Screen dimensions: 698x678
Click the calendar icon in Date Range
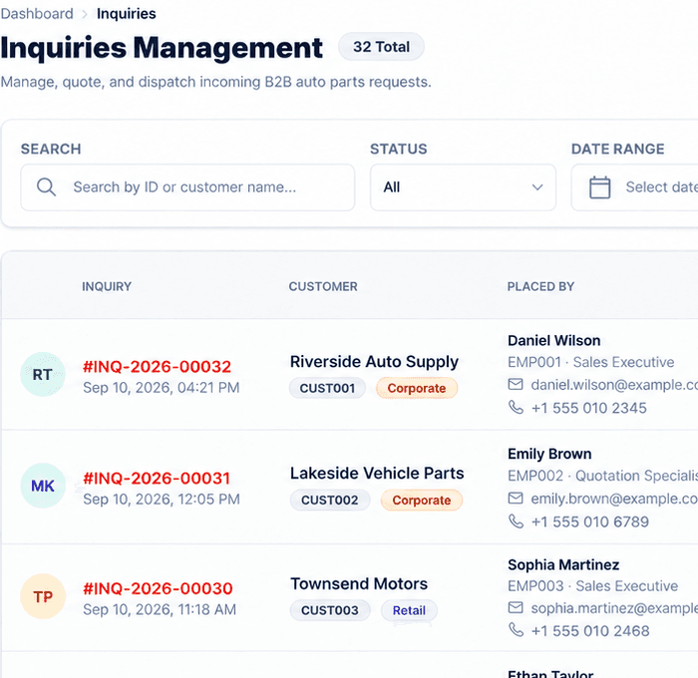[599, 187]
